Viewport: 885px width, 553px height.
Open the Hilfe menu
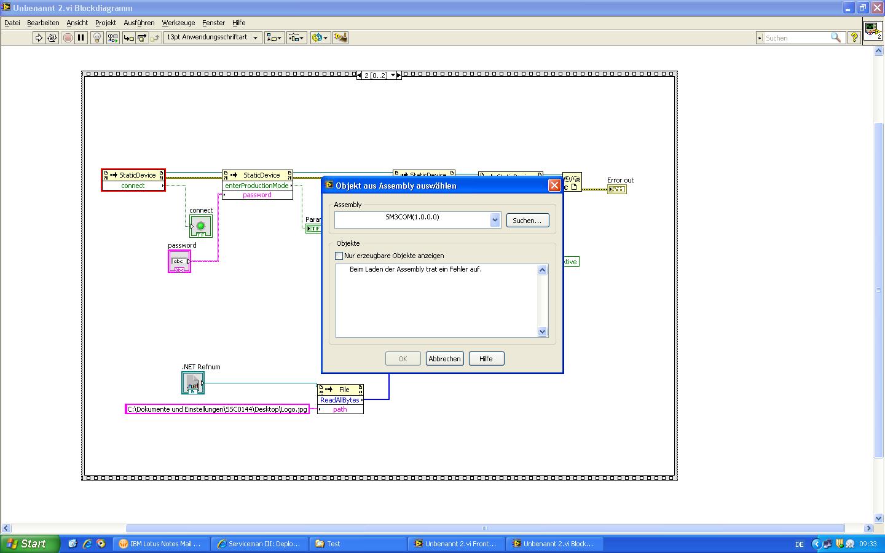239,23
